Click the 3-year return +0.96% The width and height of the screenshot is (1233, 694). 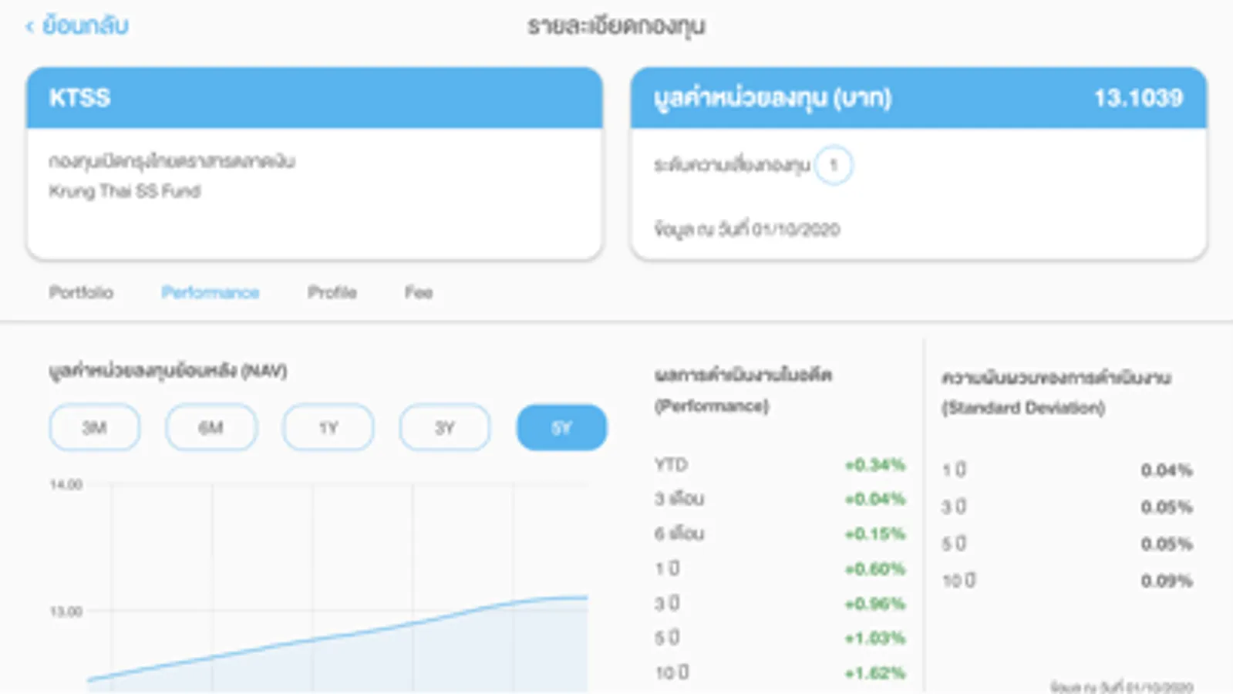click(874, 603)
